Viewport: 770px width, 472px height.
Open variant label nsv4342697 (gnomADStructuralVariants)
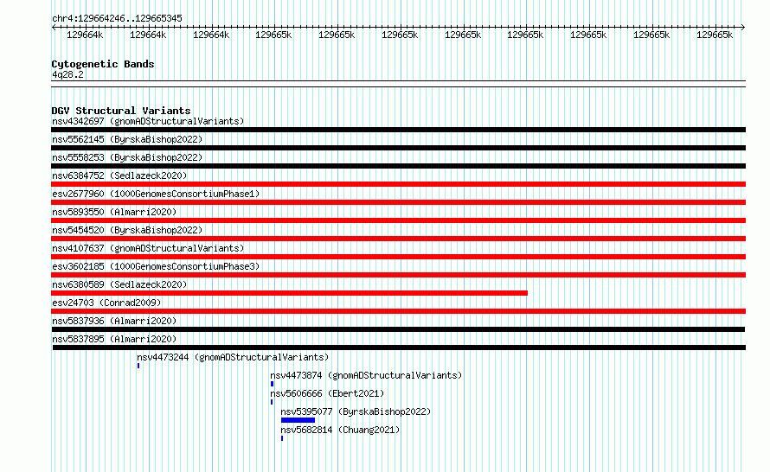(148, 121)
